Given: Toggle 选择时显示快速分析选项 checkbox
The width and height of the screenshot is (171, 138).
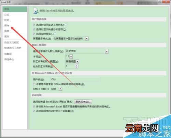Looking at the screenshot, I should click(x=34, y=29).
